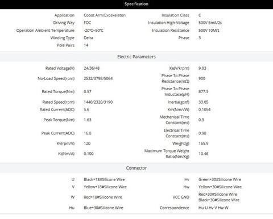Click the Peak Torque(Nm) label
Image resolution: width=273 pixels, height=219 pixels.
point(59,120)
